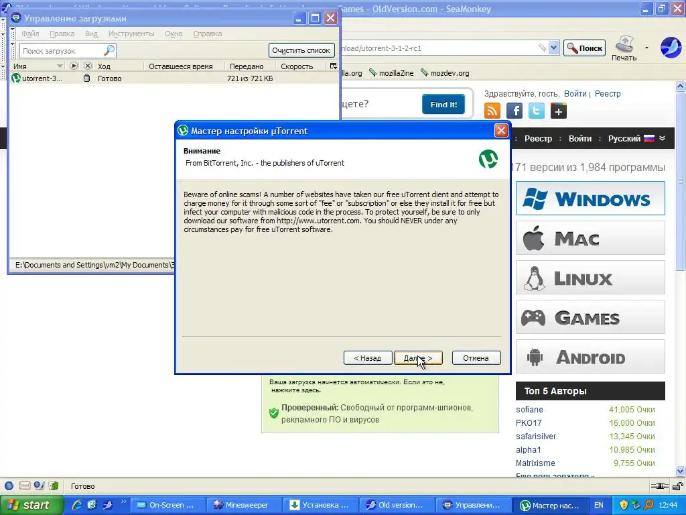Open the Windows start button

31,505
